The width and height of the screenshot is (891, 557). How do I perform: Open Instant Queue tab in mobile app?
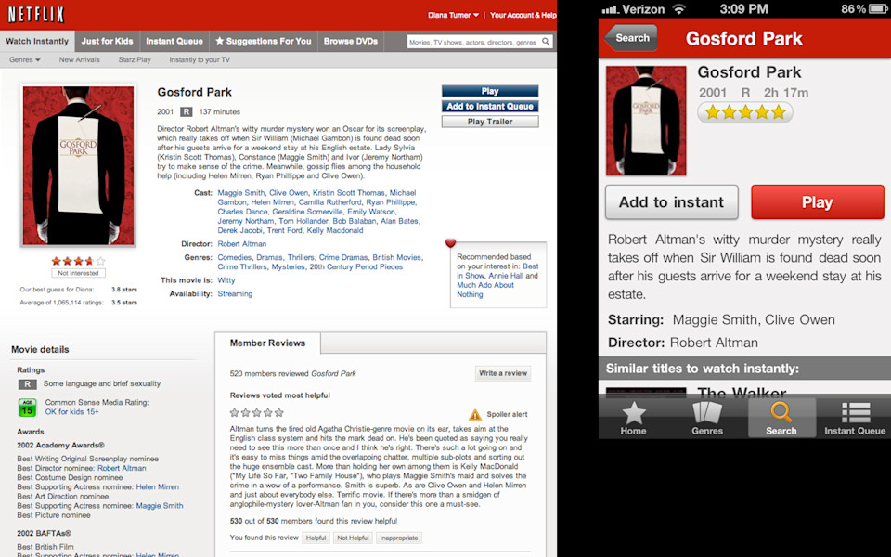pyautogui.click(x=855, y=418)
